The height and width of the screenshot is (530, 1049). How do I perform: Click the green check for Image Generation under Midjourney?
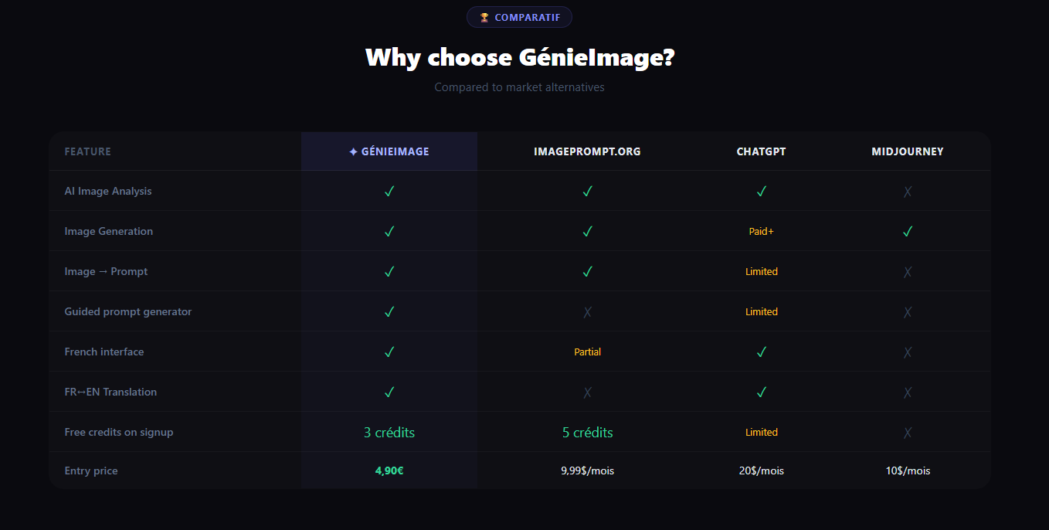click(x=908, y=231)
